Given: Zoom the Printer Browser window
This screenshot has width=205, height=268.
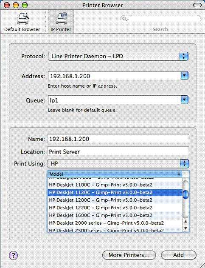Looking at the screenshot, I should (x=25, y=5).
